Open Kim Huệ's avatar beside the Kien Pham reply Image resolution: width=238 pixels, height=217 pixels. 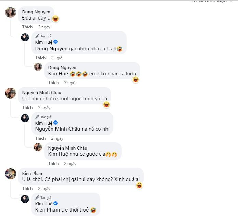click(x=25, y=199)
